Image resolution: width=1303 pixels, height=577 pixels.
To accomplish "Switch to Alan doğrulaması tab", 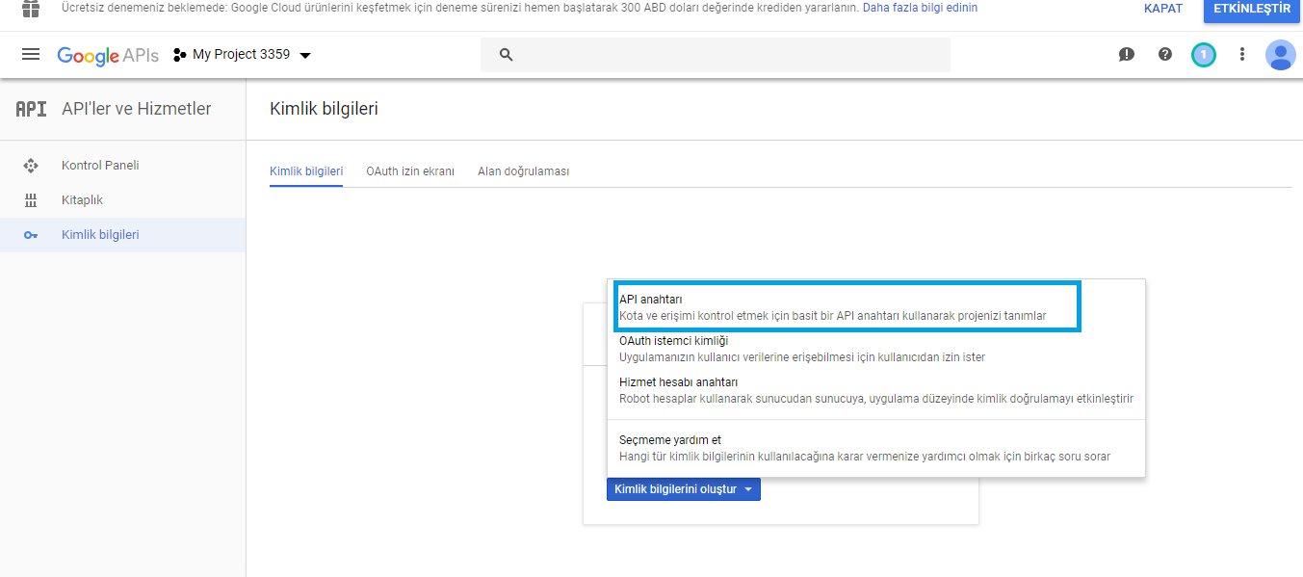I will (524, 171).
